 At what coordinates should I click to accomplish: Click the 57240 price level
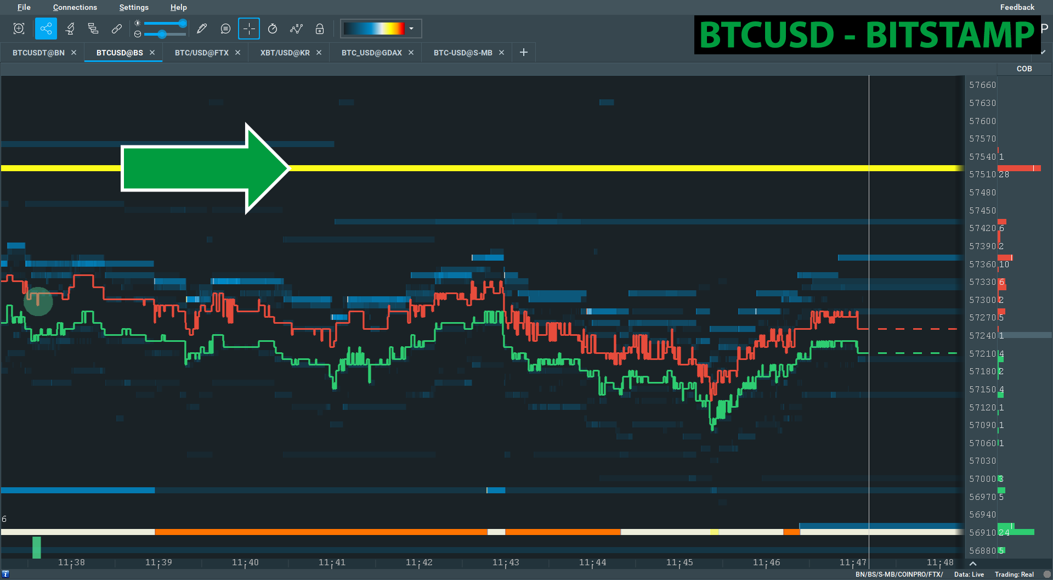982,336
